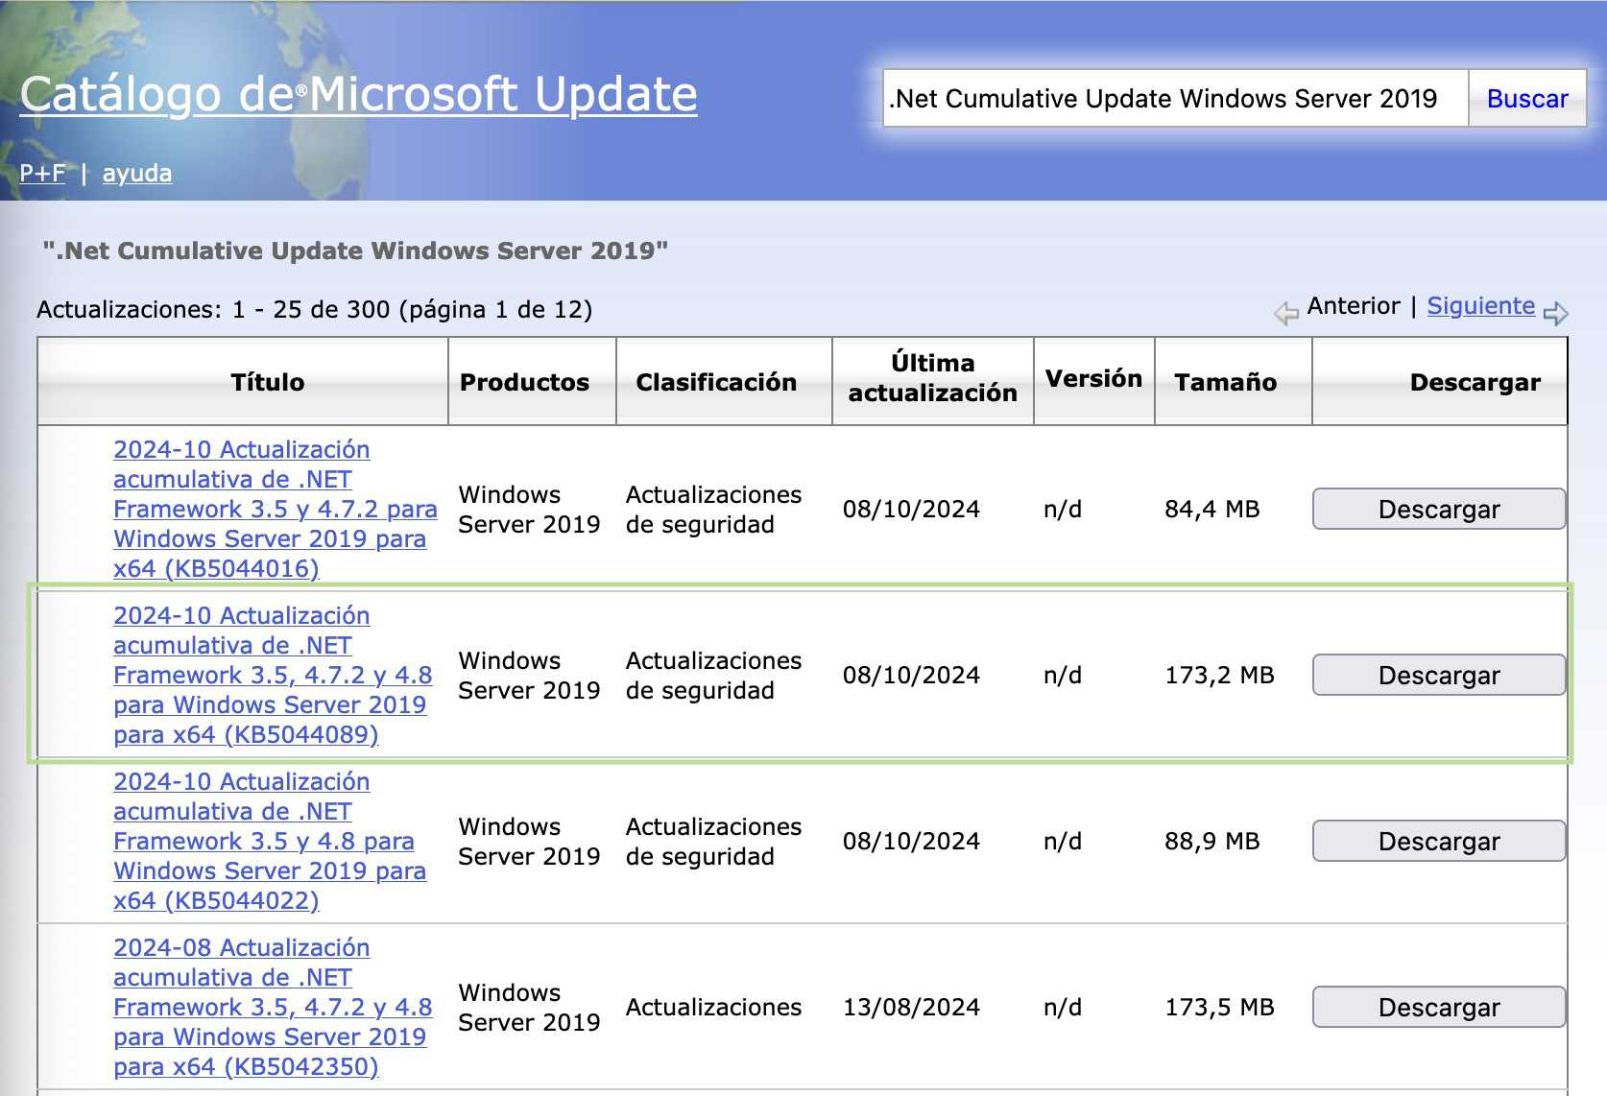
Task: Open the ayuda help link
Action: [x=137, y=173]
